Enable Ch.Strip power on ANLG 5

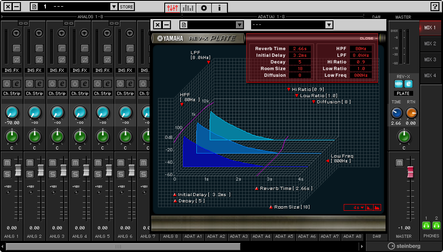tap(98, 83)
